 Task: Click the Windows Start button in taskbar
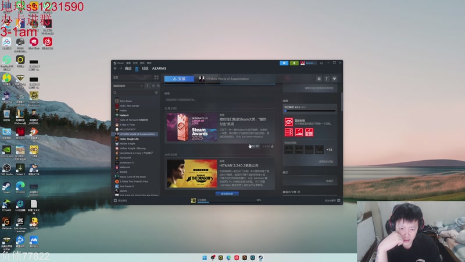205,257
